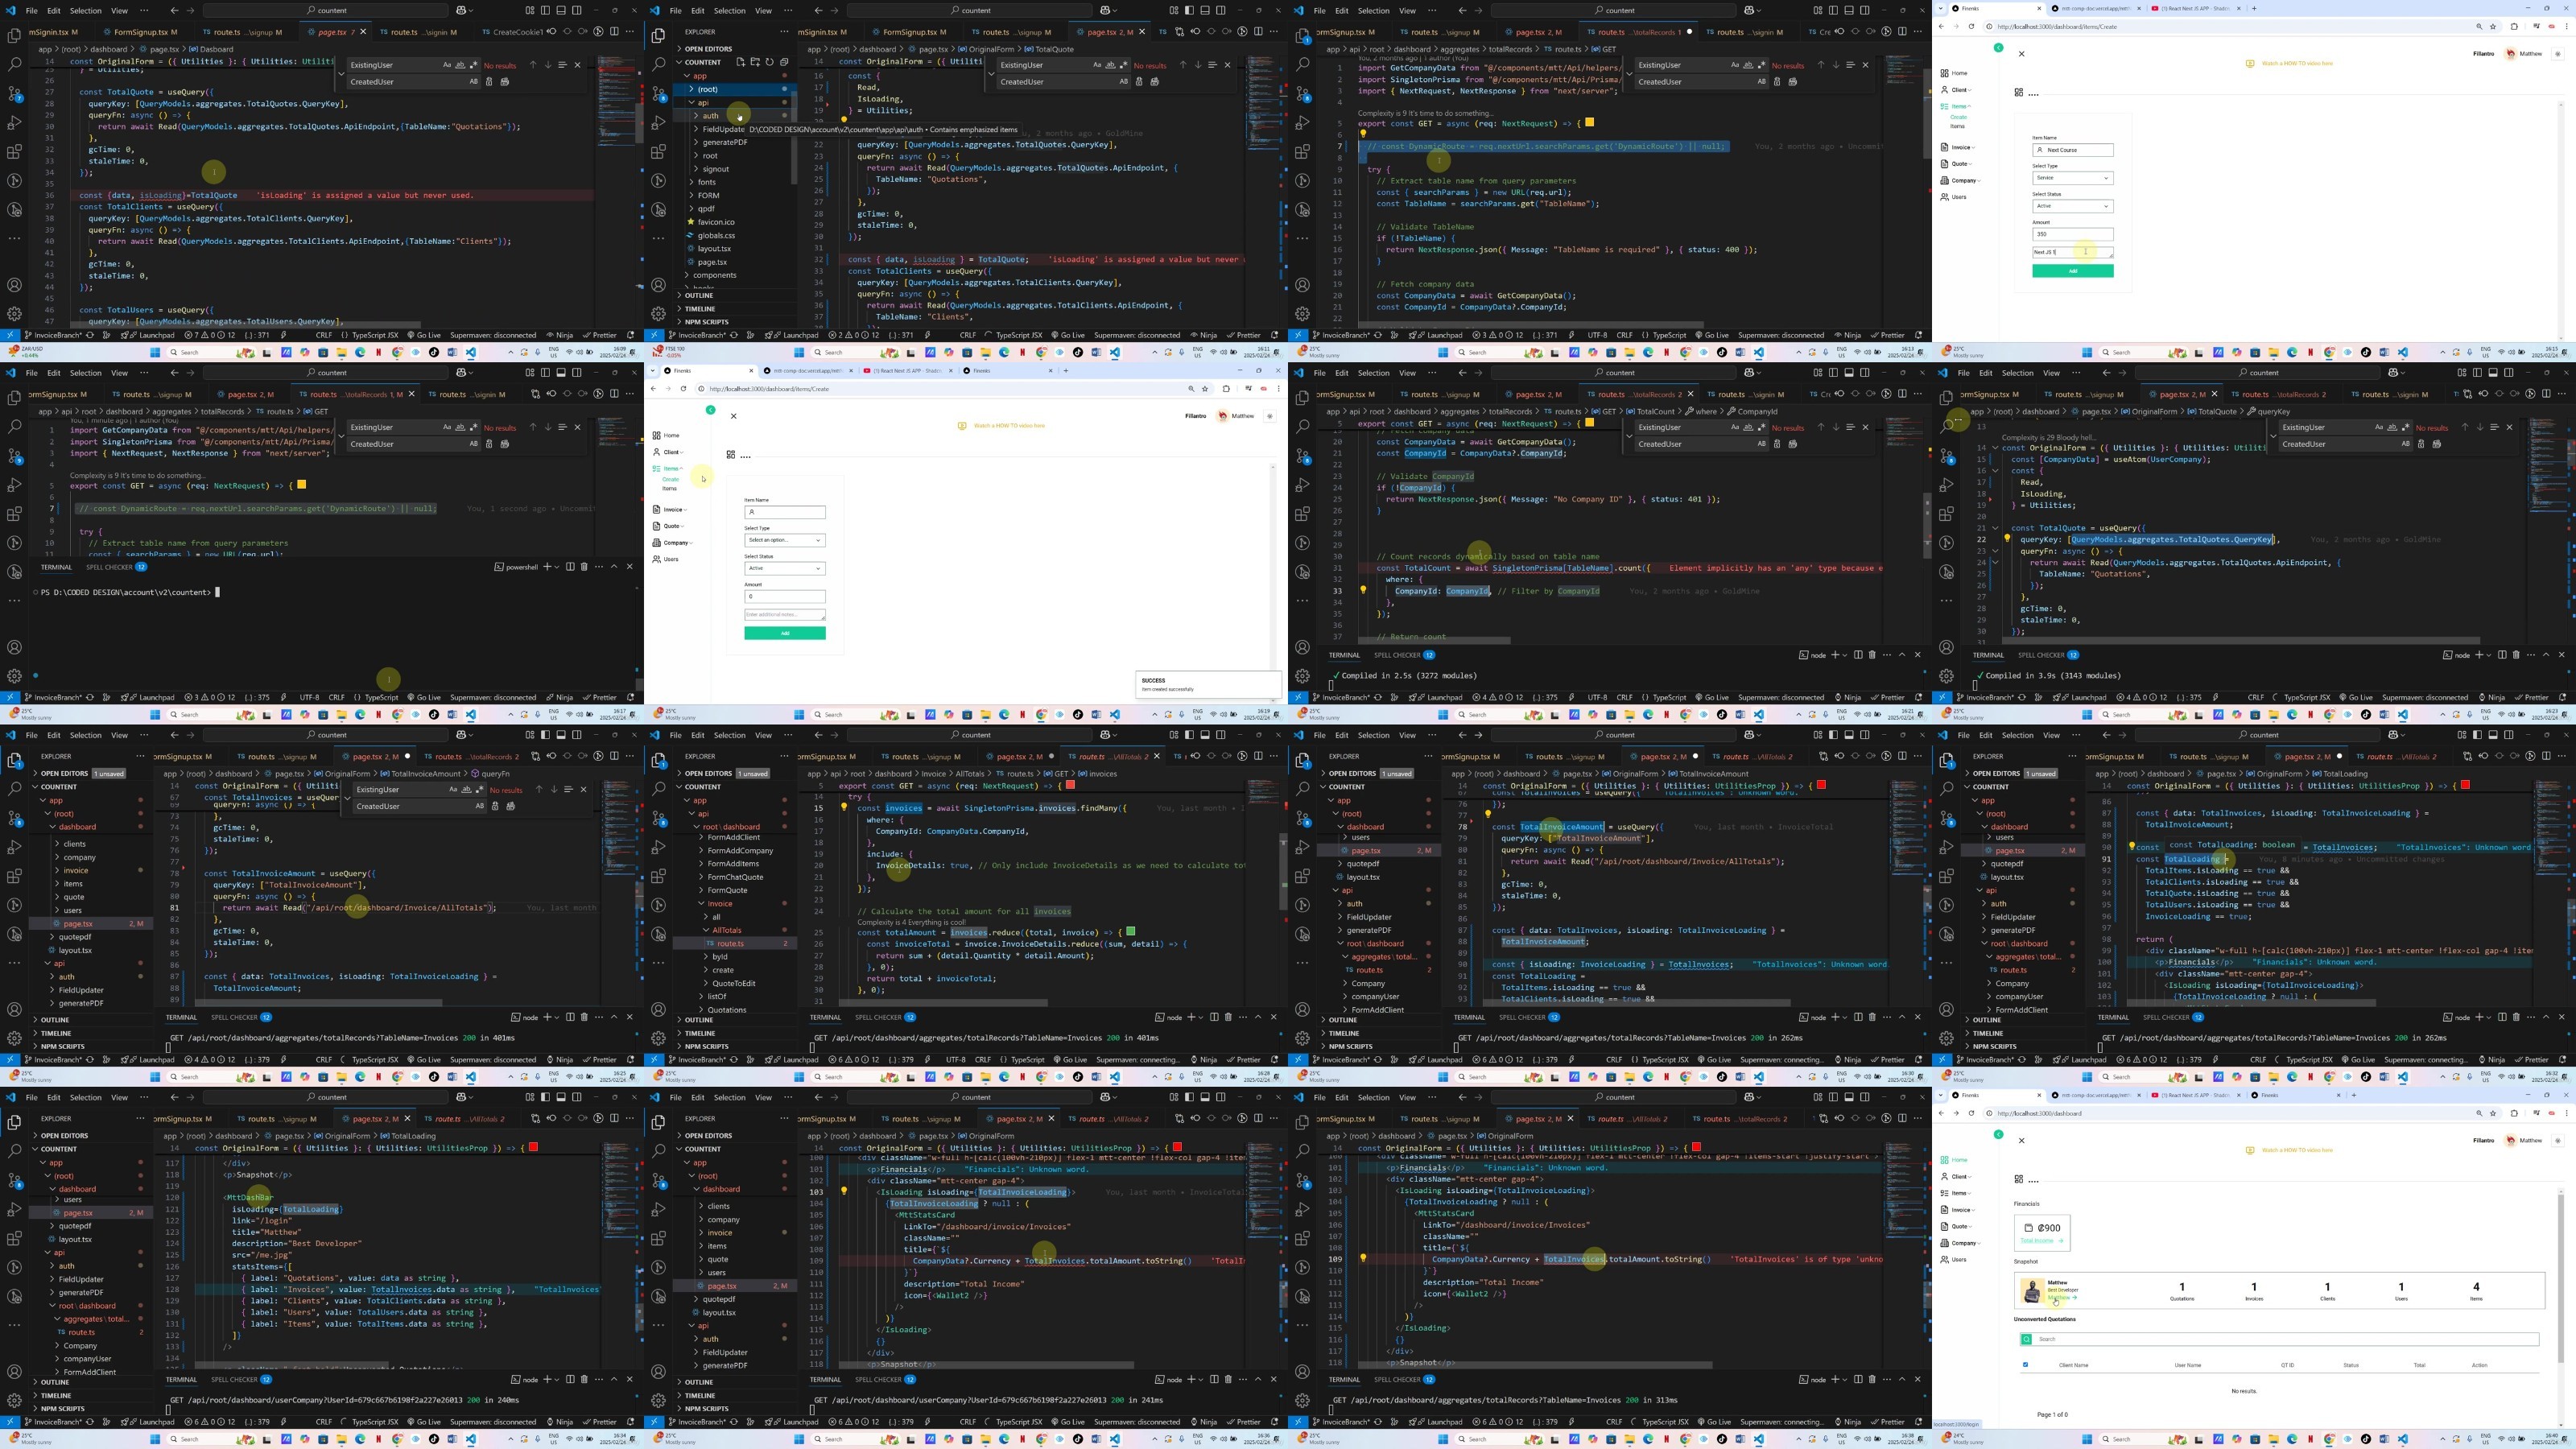Open 'Select an option...' type dropdown
This screenshot has width=2576, height=1449.
tap(785, 540)
